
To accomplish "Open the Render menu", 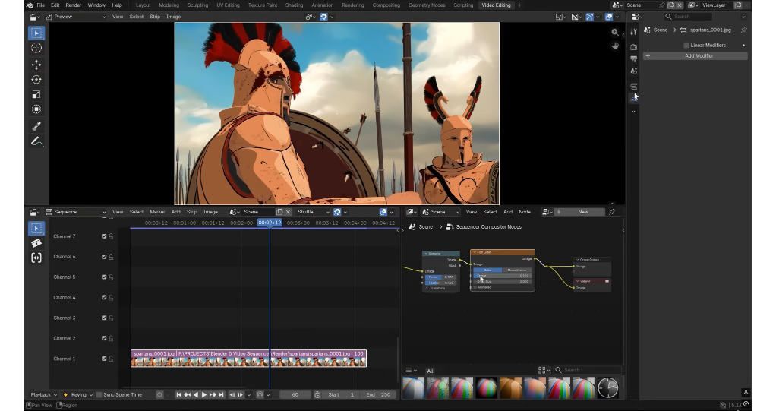I will click(x=73, y=5).
